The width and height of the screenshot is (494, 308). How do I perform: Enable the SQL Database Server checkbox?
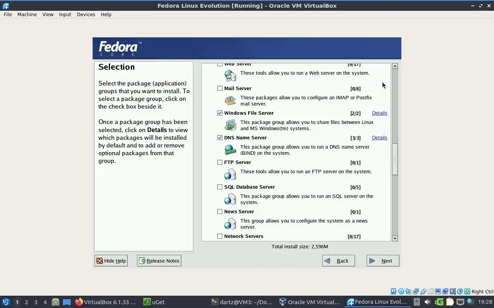220,187
